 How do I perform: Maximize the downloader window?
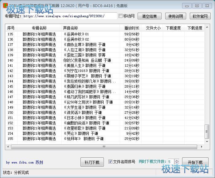coord(197,6)
